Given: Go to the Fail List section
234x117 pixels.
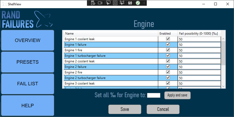Looking at the screenshot, I should tap(27, 84).
